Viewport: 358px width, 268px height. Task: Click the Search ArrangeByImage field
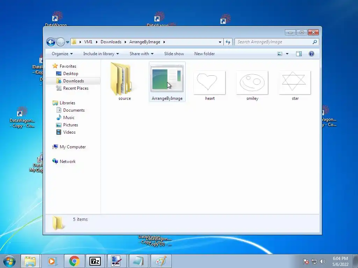click(x=274, y=42)
